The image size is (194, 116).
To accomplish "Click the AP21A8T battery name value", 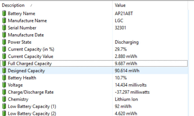I will click(x=124, y=14).
